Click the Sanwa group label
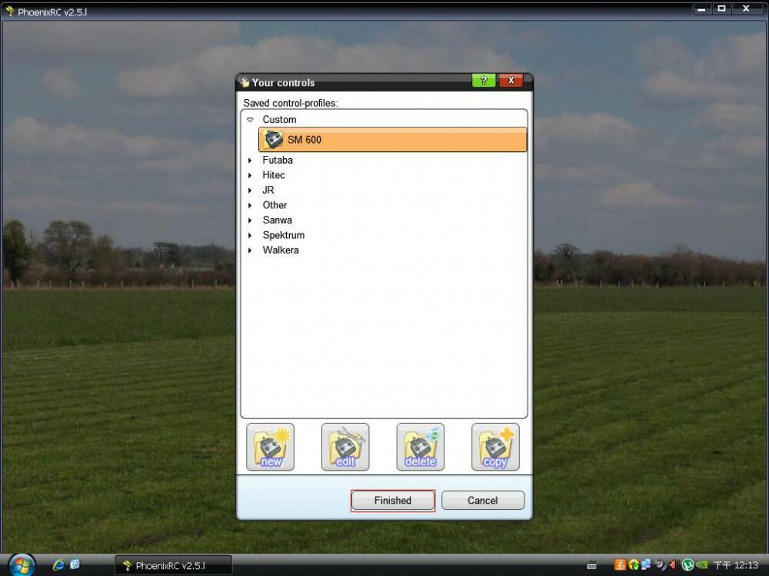769x576 pixels. 277,220
